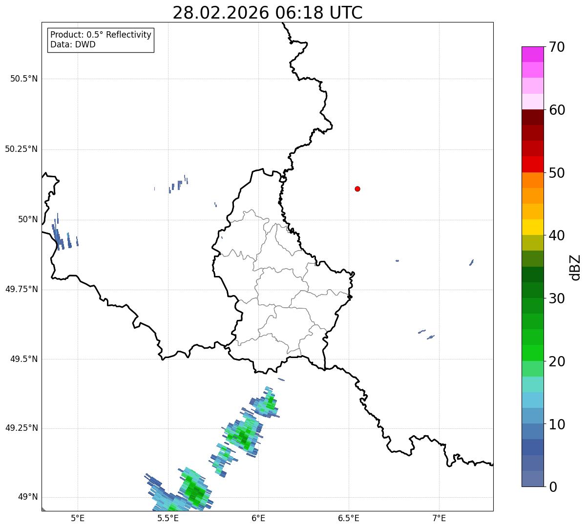Click the olive colorbar swatch below 40

point(532,243)
